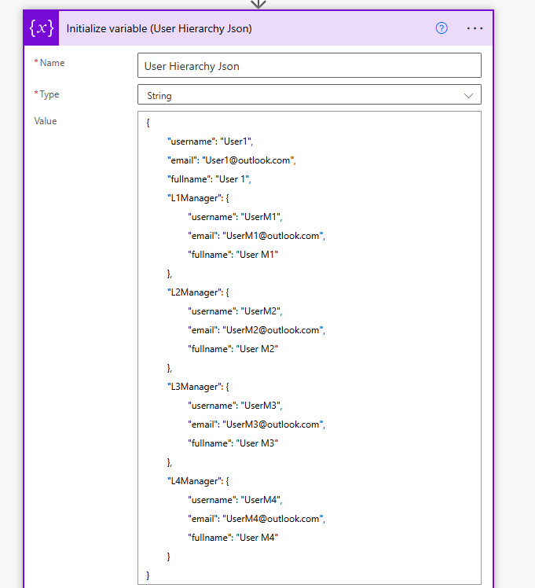Click the User1@outlook.com email text
This screenshot has width=535, height=588.
[x=248, y=160]
